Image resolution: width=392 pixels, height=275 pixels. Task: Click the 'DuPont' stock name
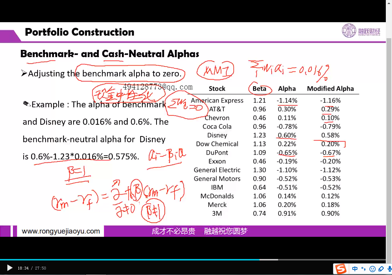217,153
